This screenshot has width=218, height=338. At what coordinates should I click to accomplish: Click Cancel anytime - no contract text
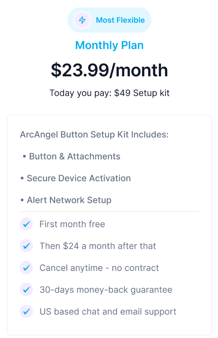click(x=99, y=268)
